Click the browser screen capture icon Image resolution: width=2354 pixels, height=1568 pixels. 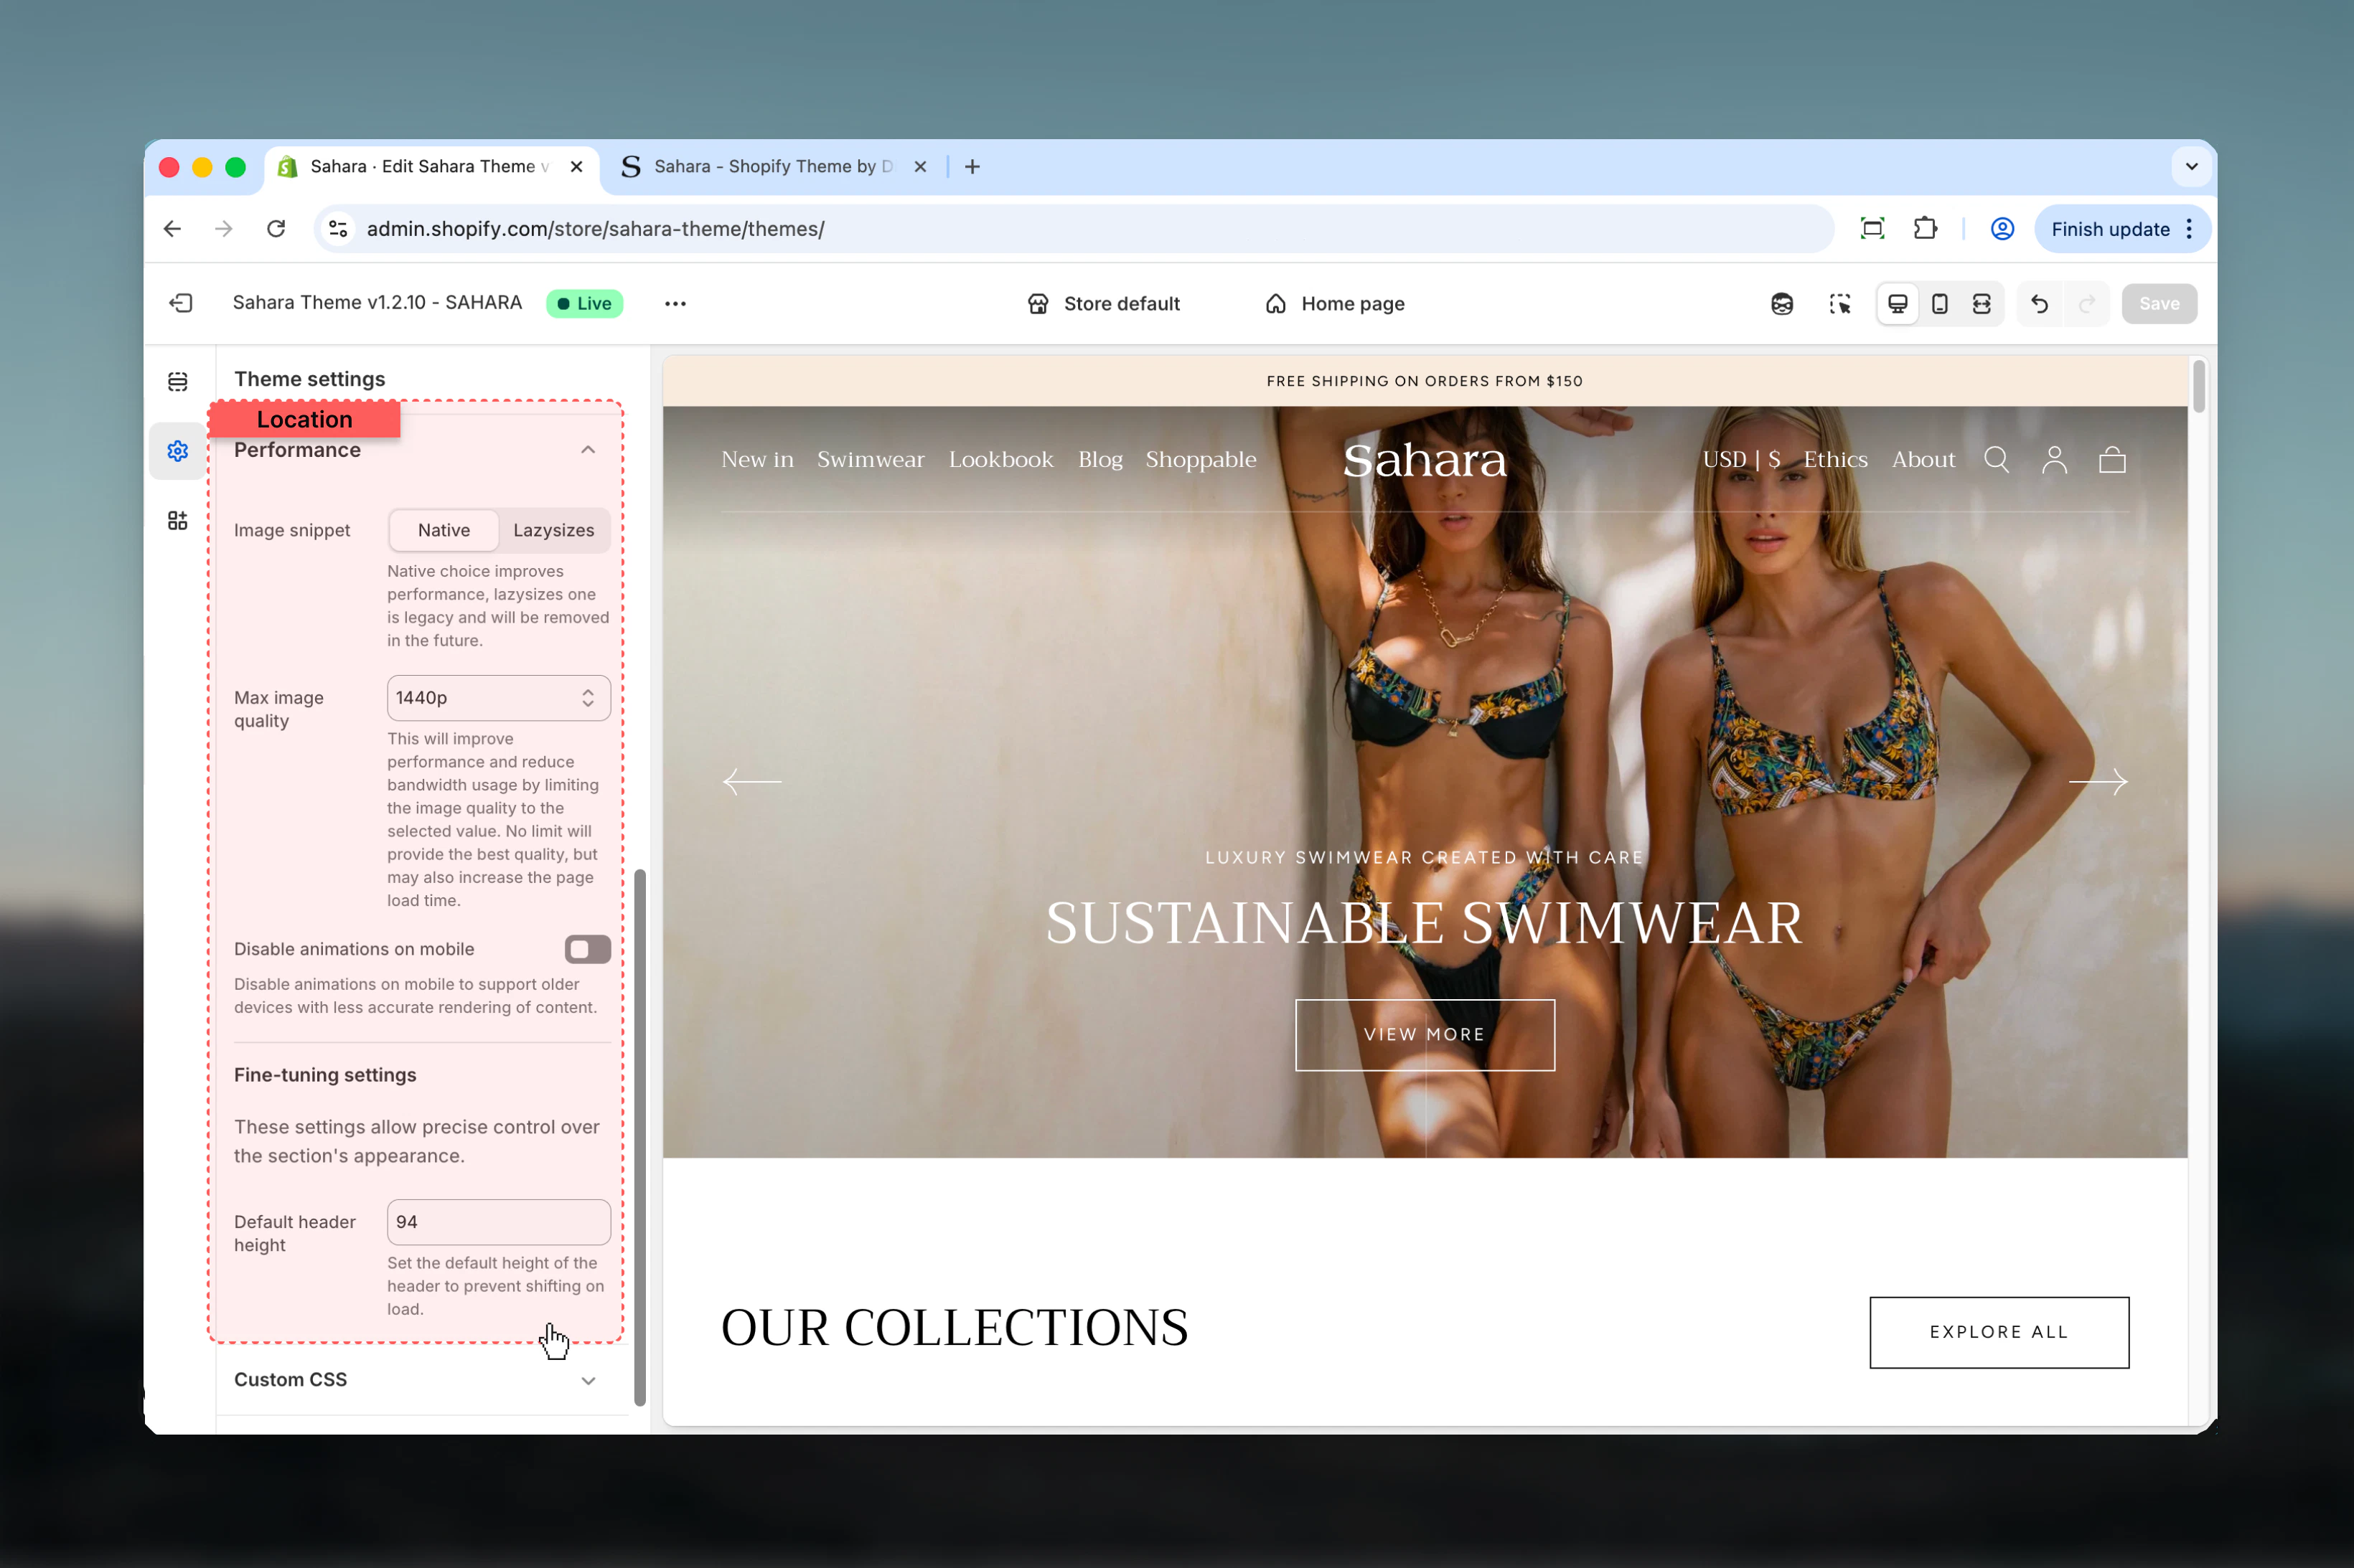(1872, 229)
